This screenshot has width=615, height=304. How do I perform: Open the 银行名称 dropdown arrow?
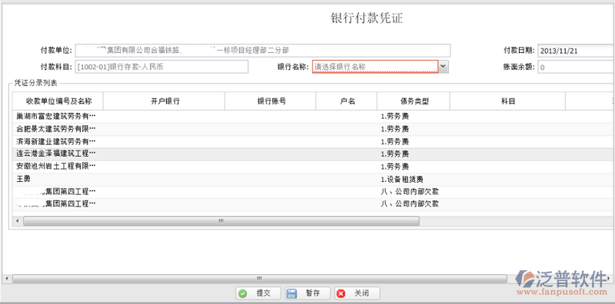pos(444,67)
